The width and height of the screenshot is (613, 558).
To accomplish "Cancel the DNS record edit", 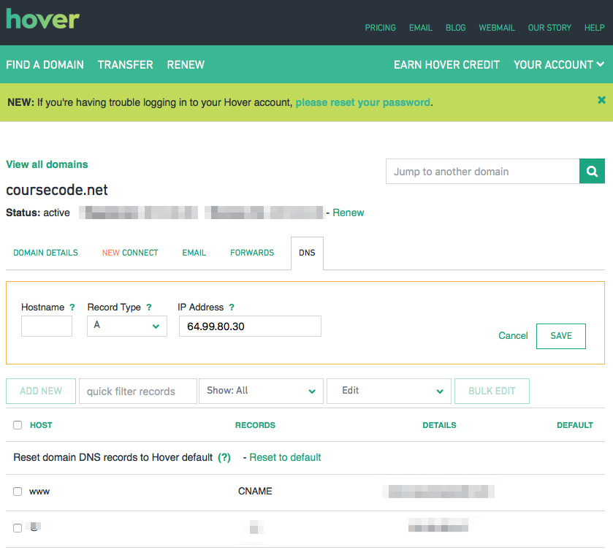I will point(513,336).
